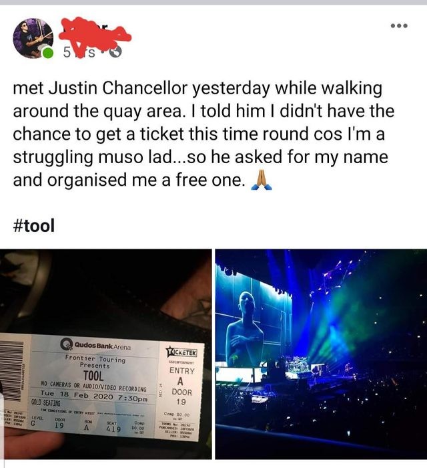Click the Ticketek logo on the ticket

[182, 352]
